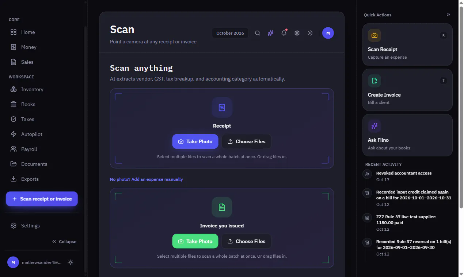Image resolution: width=464 pixels, height=277 pixels.
Task: Open the search icon in header
Action: [258, 33]
